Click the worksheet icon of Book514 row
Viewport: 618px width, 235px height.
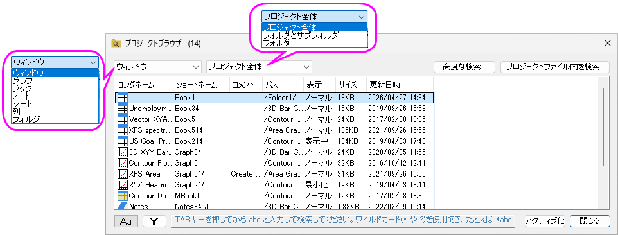click(x=123, y=130)
